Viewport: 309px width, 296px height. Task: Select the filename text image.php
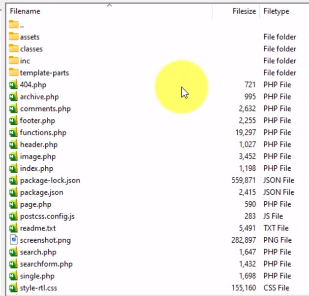click(x=38, y=157)
